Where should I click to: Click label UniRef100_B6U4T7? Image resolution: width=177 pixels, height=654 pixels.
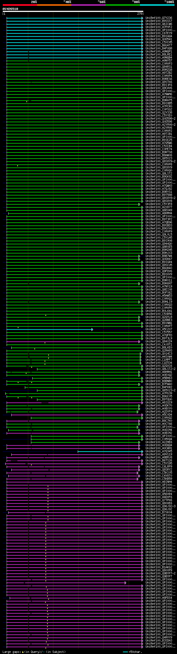point(159,46)
